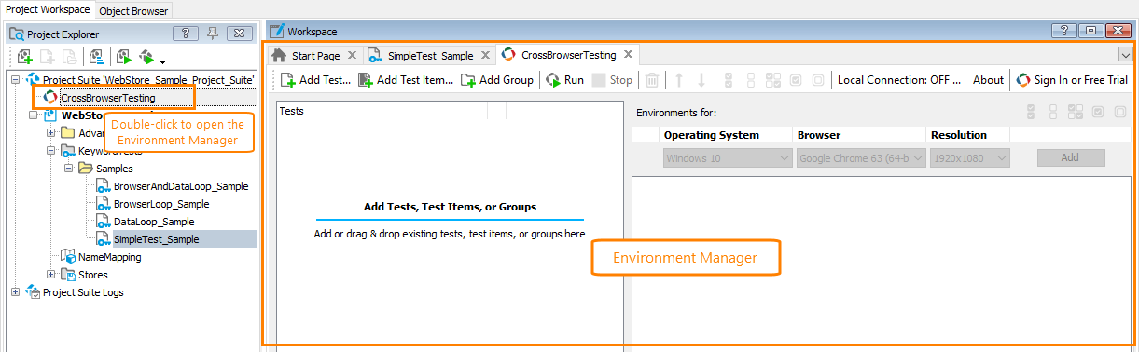1139x352 pixels.
Task: Click the trash can delete icon
Action: pyautogui.click(x=653, y=80)
